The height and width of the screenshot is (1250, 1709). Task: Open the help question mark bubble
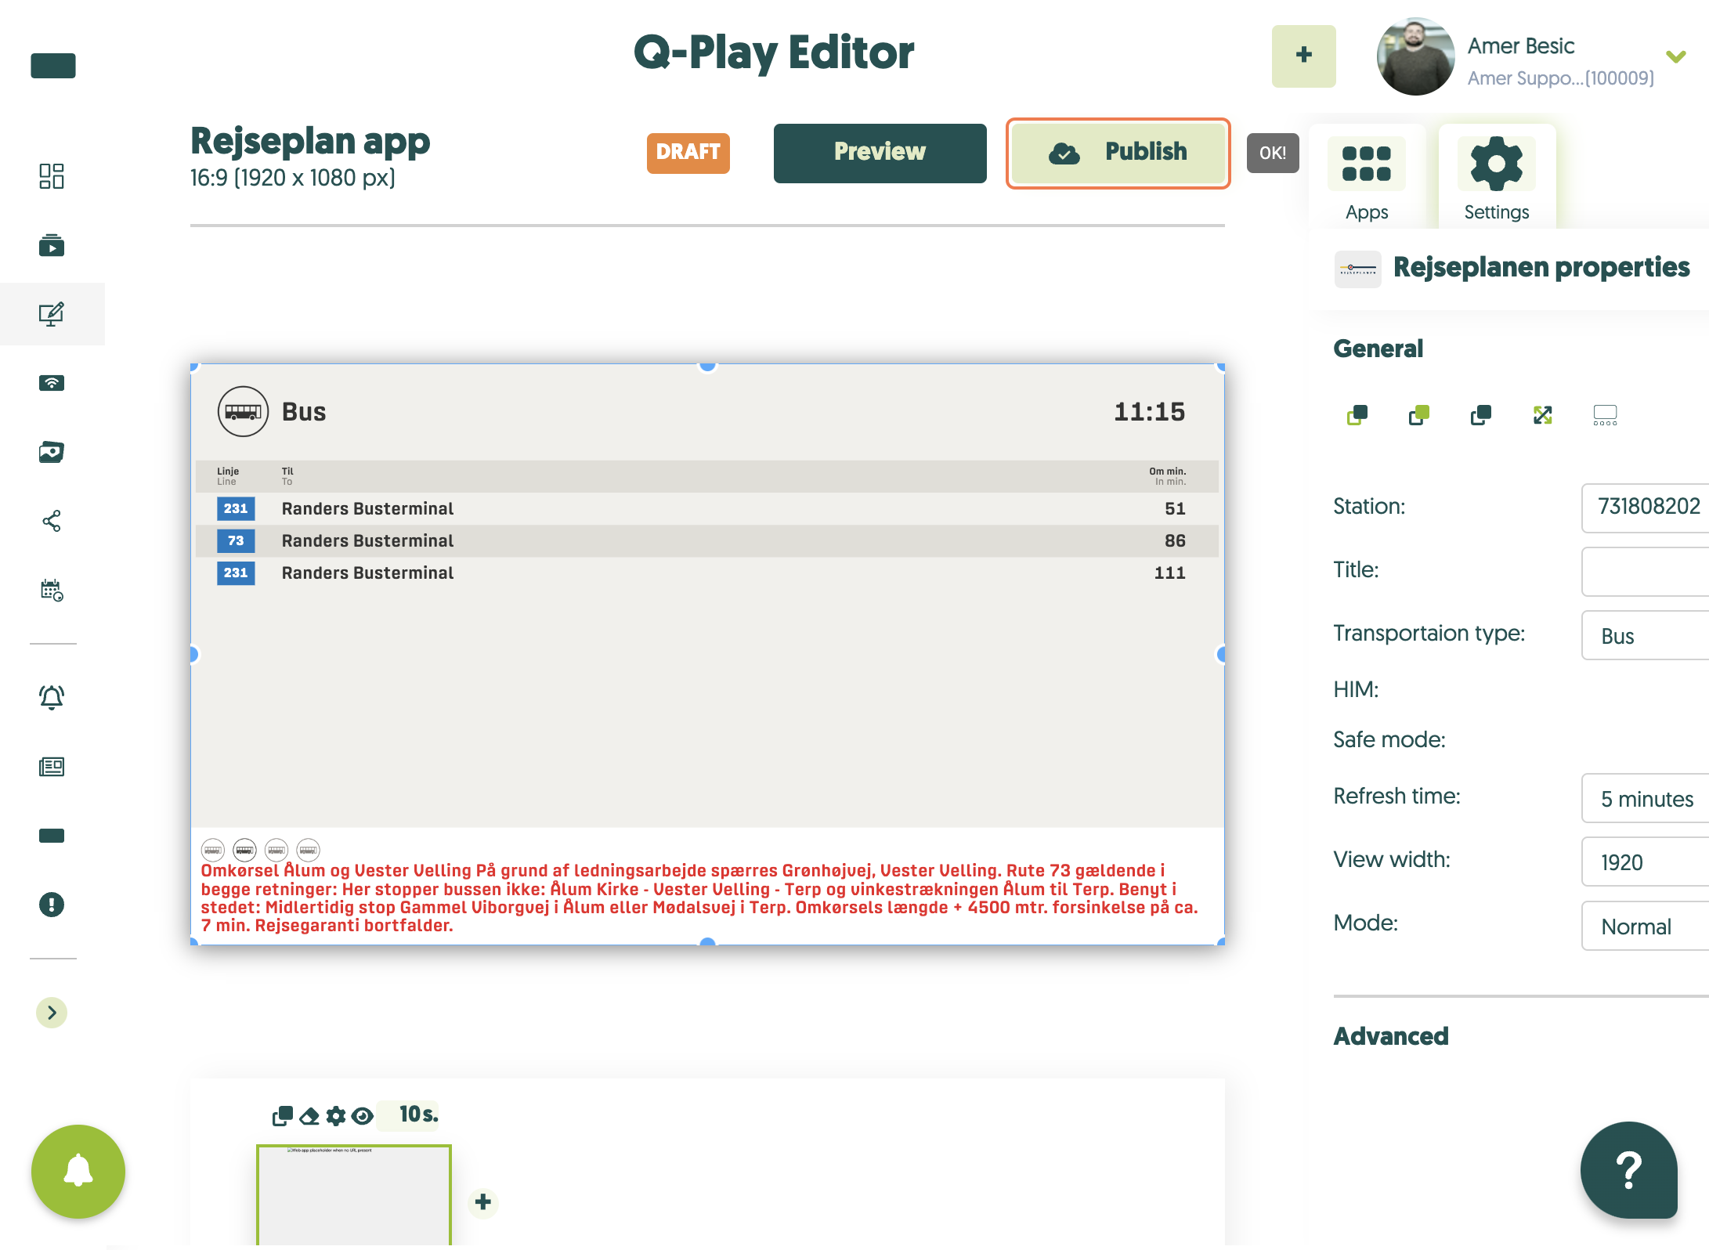point(1629,1170)
